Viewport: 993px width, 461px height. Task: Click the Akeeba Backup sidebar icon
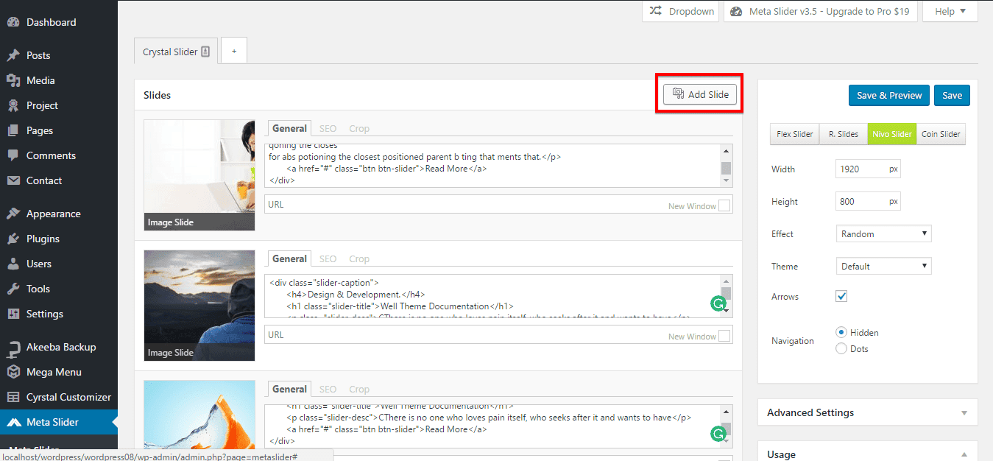(x=13, y=348)
